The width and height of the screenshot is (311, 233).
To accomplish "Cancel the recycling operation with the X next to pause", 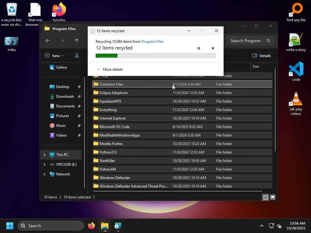I will click(213, 48).
